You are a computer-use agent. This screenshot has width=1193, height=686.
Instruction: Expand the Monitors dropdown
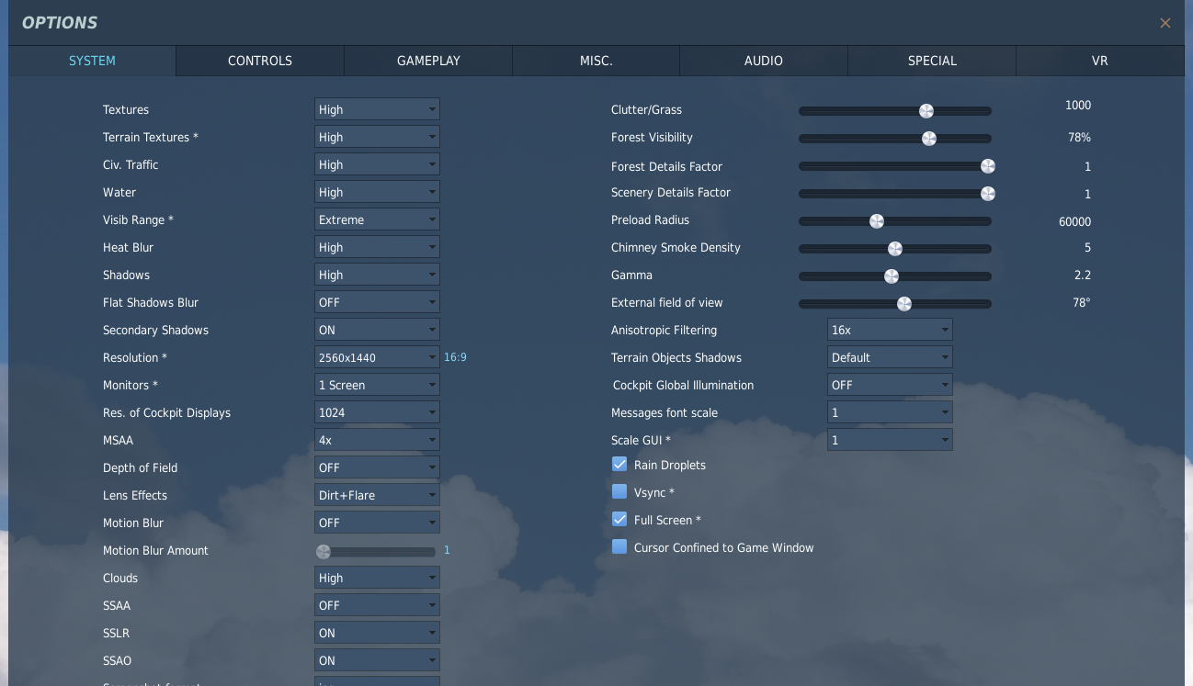point(377,385)
